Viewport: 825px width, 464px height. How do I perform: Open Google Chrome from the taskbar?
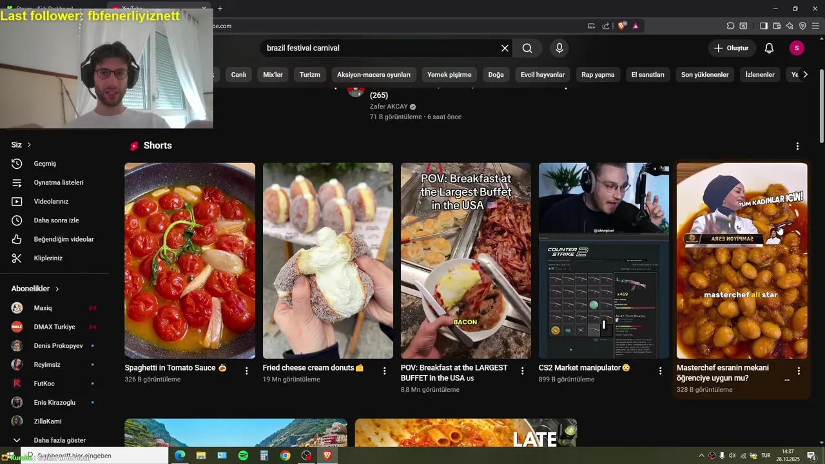(x=285, y=456)
